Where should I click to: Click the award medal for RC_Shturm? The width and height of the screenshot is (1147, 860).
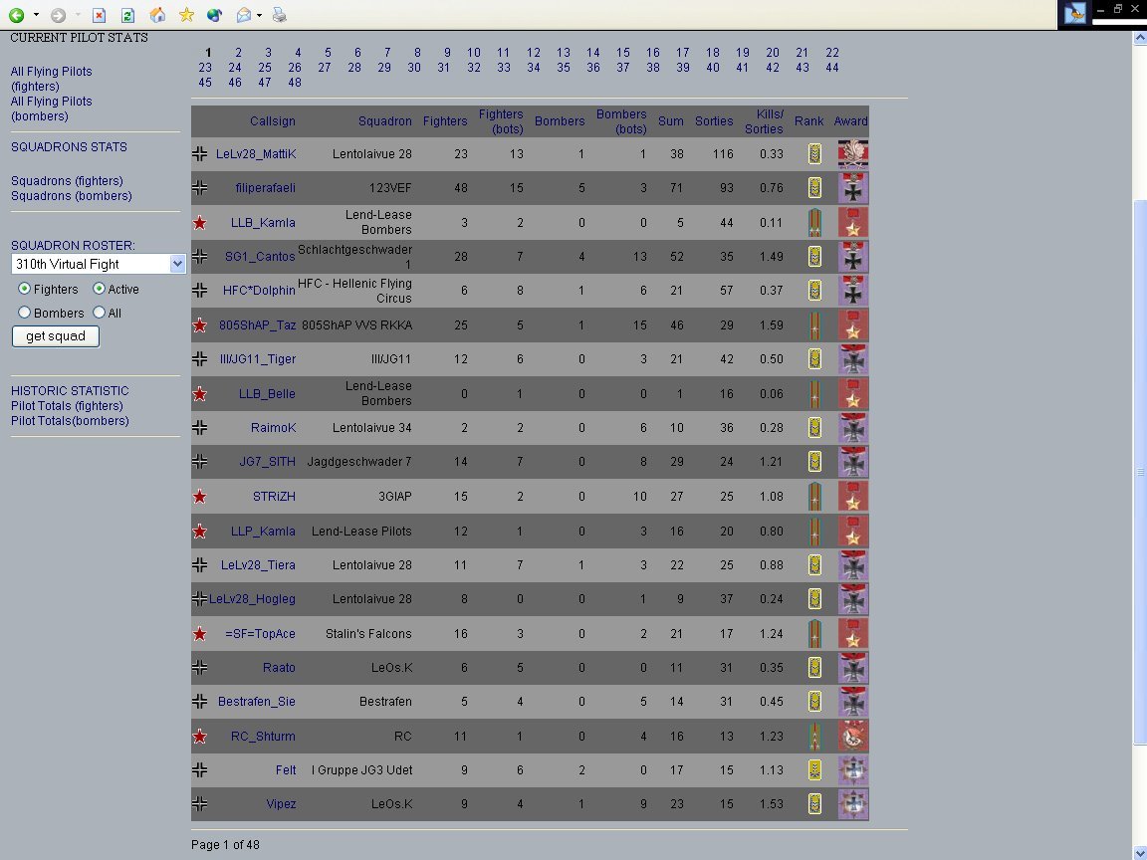(x=853, y=737)
